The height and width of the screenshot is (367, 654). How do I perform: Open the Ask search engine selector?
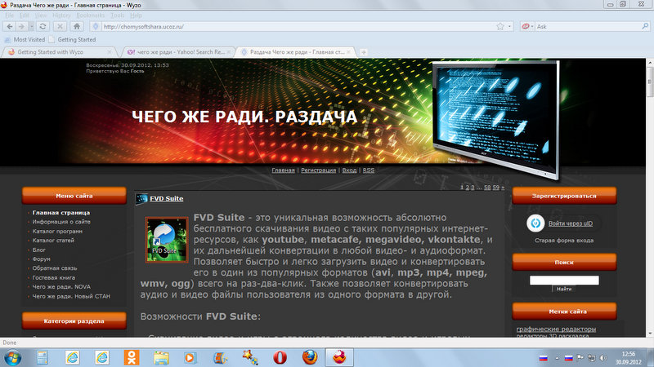tap(527, 26)
